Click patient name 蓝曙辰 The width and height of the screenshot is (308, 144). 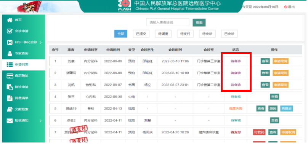tap(71, 73)
